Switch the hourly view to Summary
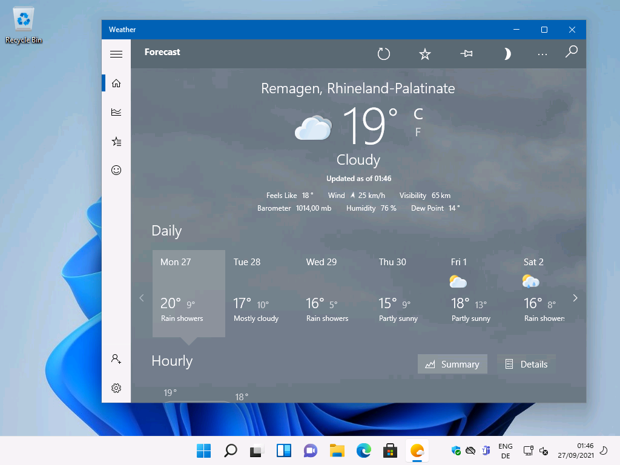The width and height of the screenshot is (620, 465). pos(452,364)
